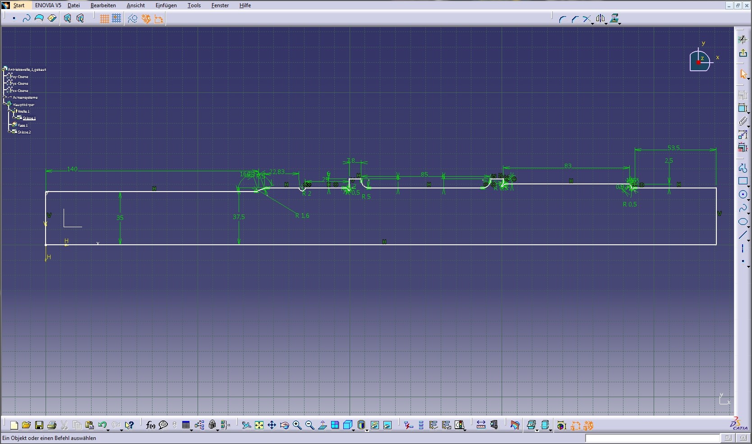
Task: Open the Bearbeiten menu
Action: [x=103, y=5]
